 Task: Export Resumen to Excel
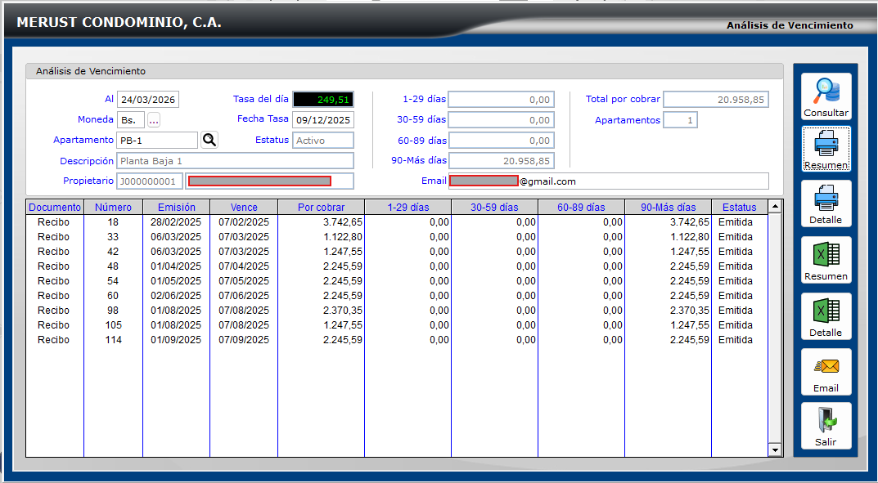click(826, 260)
